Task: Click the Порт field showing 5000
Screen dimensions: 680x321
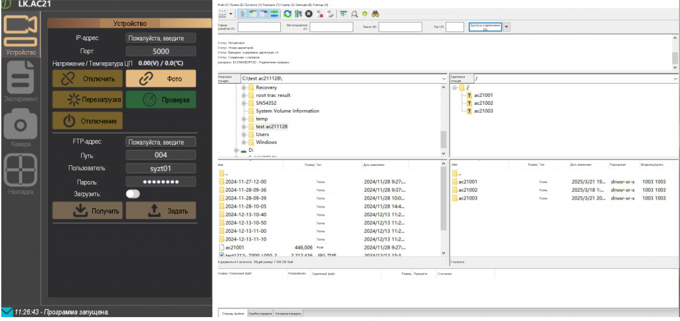Action: (x=161, y=51)
